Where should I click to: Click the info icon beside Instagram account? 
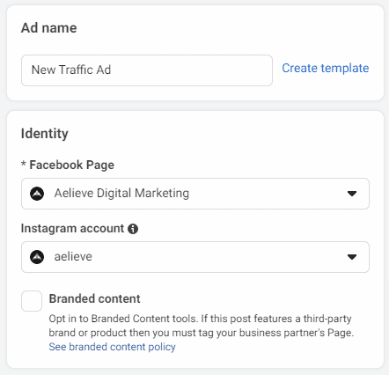(133, 229)
